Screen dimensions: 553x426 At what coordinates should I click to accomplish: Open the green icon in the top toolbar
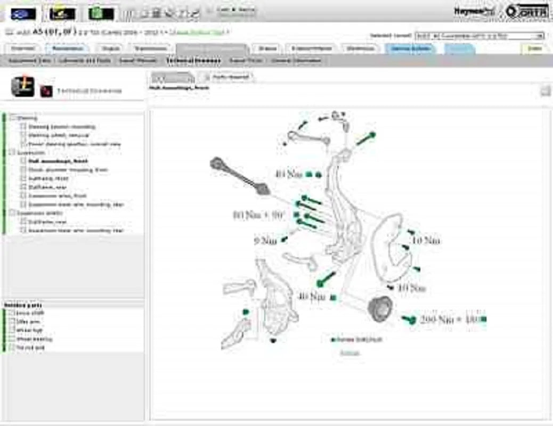[101, 14]
